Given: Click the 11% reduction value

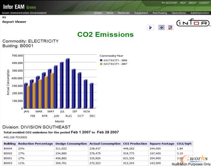Looking at the screenshot, I should pos(21,163).
